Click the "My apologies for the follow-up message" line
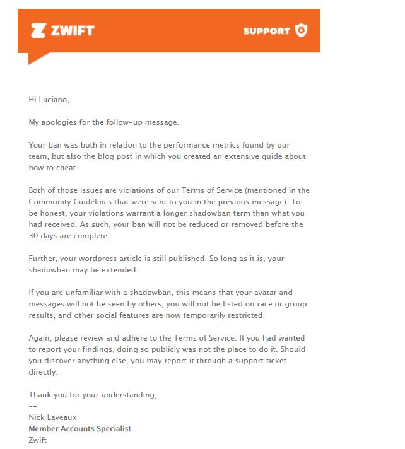This screenshot has width=405, height=449. 103,122
